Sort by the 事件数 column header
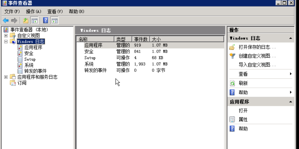This screenshot has width=299, height=149. [141, 39]
